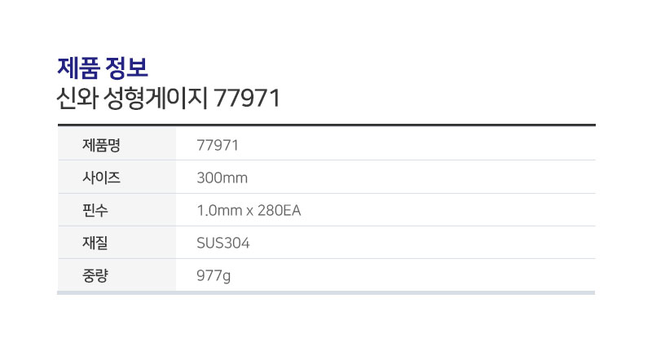
Task: Click the 280EA pin count text
Action: (x=279, y=211)
